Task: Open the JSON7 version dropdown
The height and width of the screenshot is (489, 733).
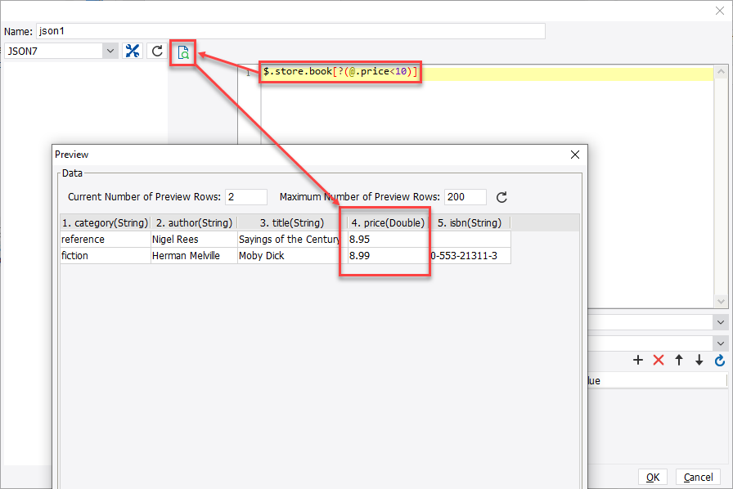Action: [109, 50]
